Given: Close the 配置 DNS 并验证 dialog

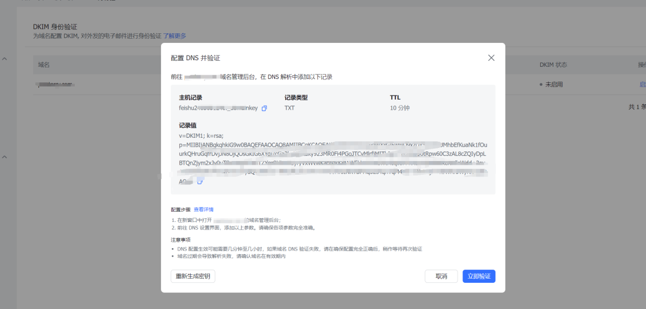Looking at the screenshot, I should pos(491,58).
